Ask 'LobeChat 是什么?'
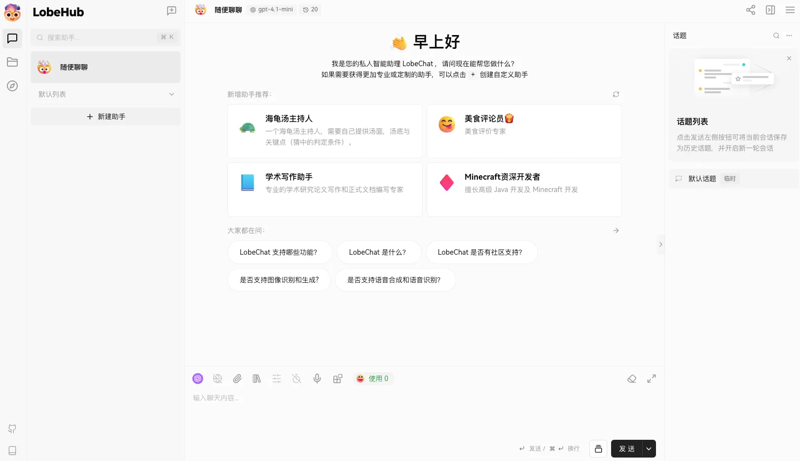 point(379,252)
